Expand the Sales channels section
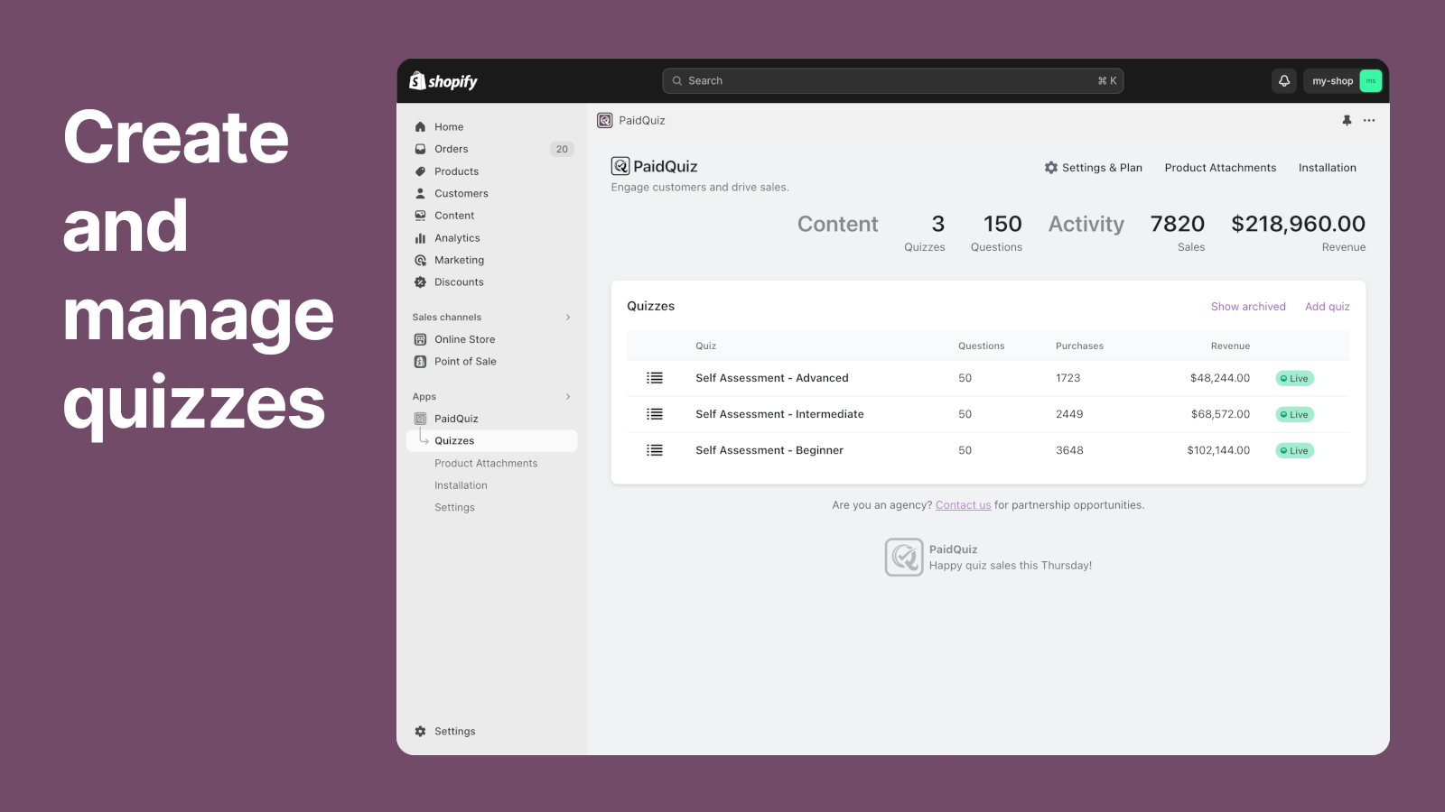 tap(568, 317)
